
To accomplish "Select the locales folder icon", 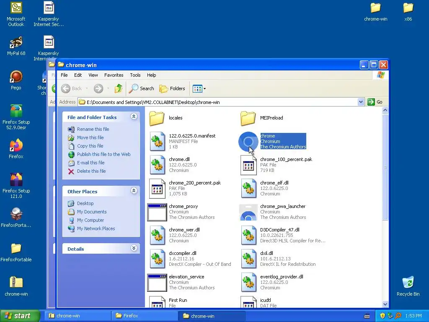I will (157, 118).
